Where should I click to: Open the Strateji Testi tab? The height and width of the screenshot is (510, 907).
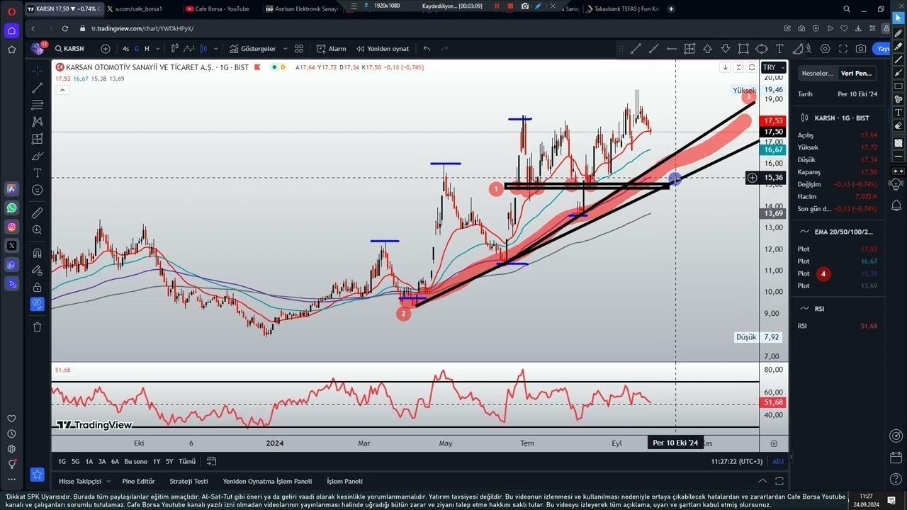point(188,481)
